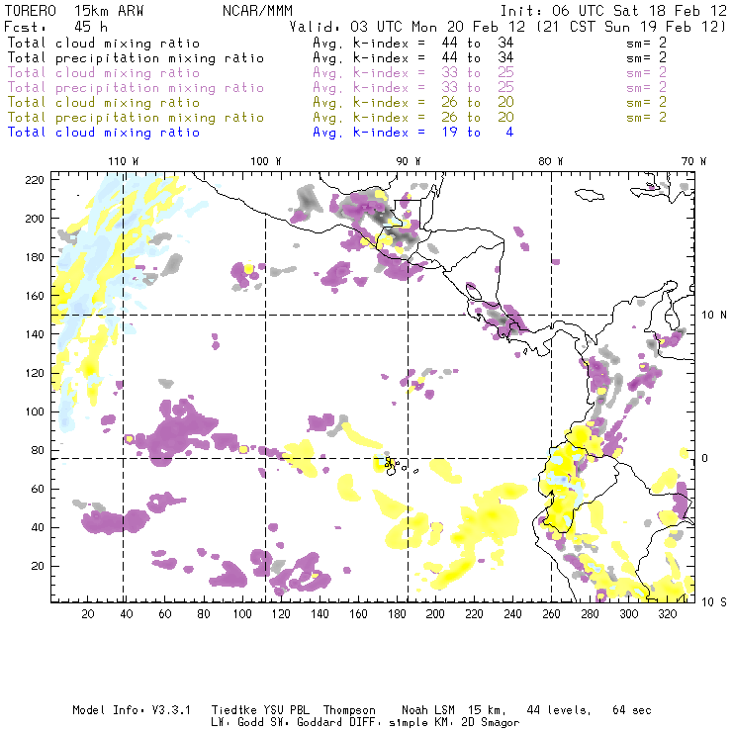Click the forecast hour "45 h" value
Screen dimensions: 732x732
click(x=91, y=27)
